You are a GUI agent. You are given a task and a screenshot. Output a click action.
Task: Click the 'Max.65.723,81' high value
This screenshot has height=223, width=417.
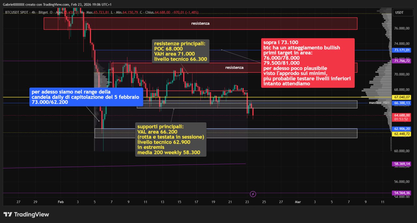point(98,12)
